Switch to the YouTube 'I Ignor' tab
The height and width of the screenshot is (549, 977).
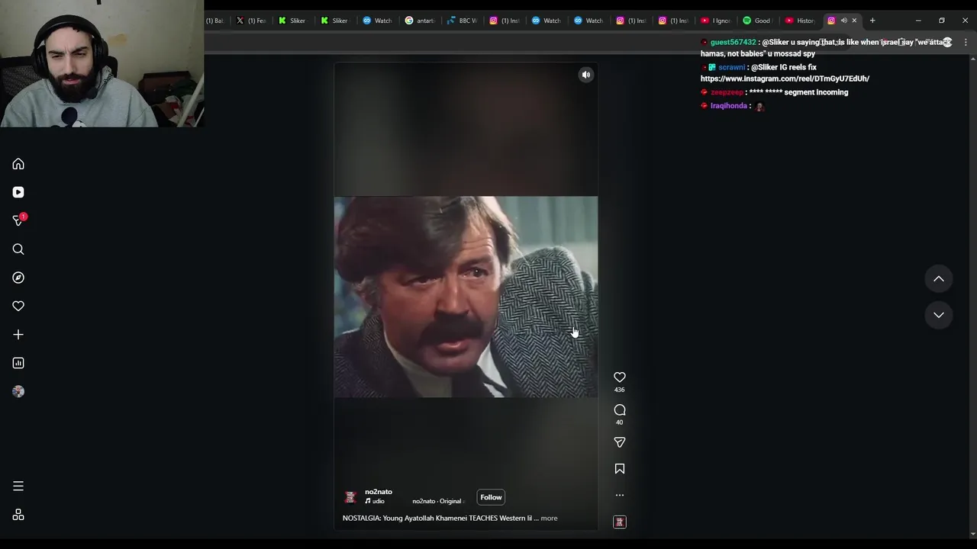point(717,21)
